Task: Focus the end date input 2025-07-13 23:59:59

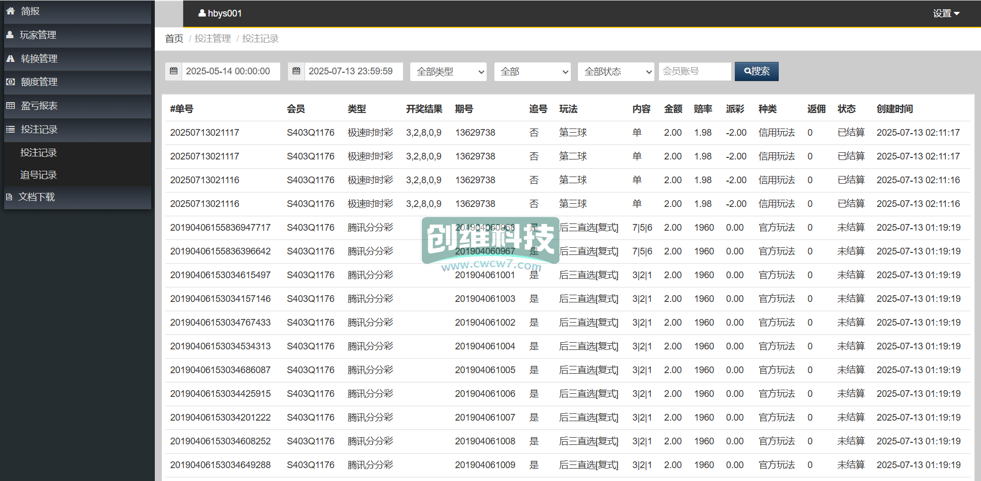Action: pyautogui.click(x=353, y=71)
